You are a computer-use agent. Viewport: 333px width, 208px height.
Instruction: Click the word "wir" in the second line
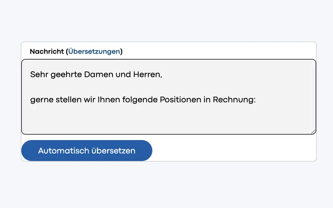click(x=90, y=100)
